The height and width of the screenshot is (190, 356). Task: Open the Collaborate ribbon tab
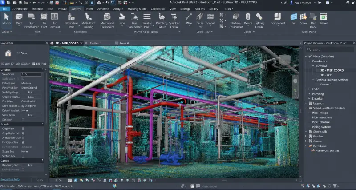coord(158,9)
